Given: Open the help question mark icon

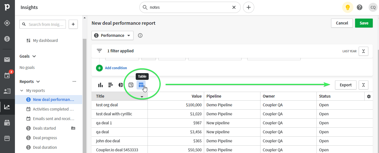Looking at the screenshot, I should coord(360,7).
